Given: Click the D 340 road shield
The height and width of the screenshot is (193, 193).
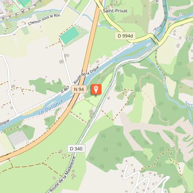Looking at the screenshot, I should pyautogui.click(x=76, y=148).
